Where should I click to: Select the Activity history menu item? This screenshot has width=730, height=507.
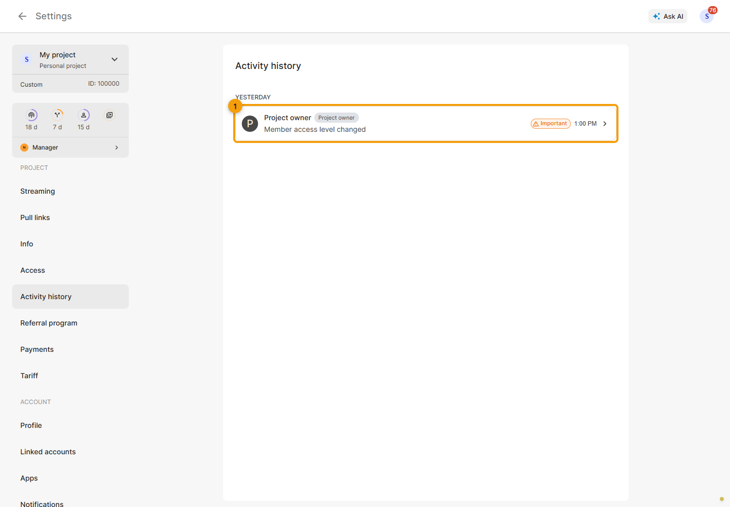(70, 297)
